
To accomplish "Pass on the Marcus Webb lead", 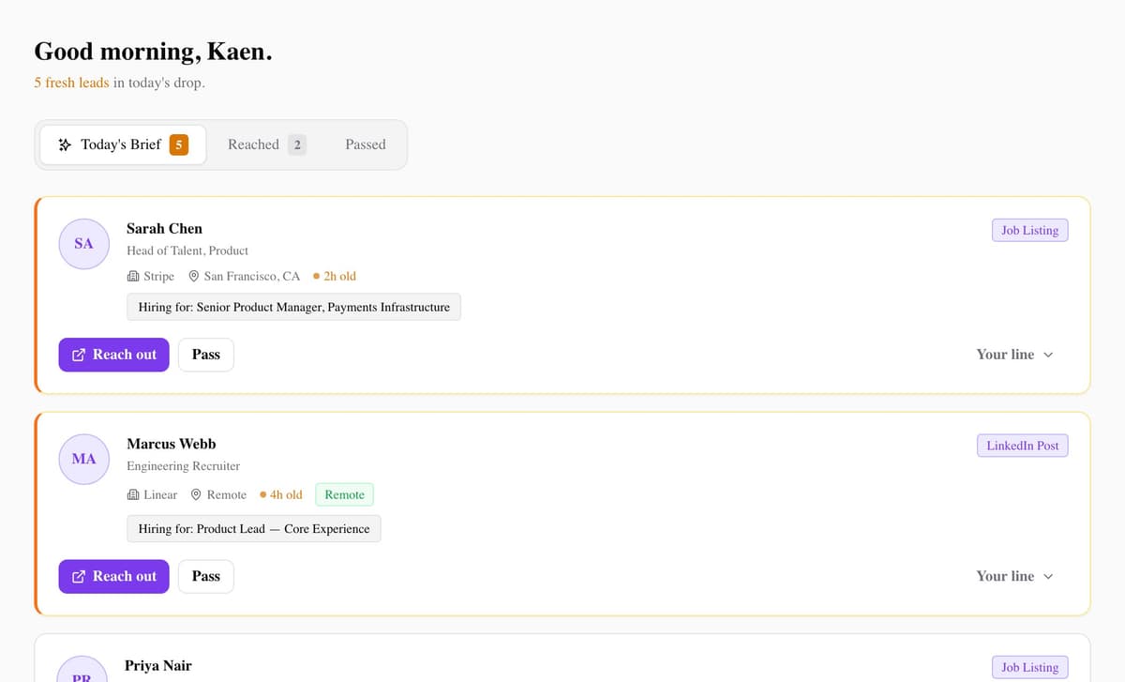I will (206, 576).
